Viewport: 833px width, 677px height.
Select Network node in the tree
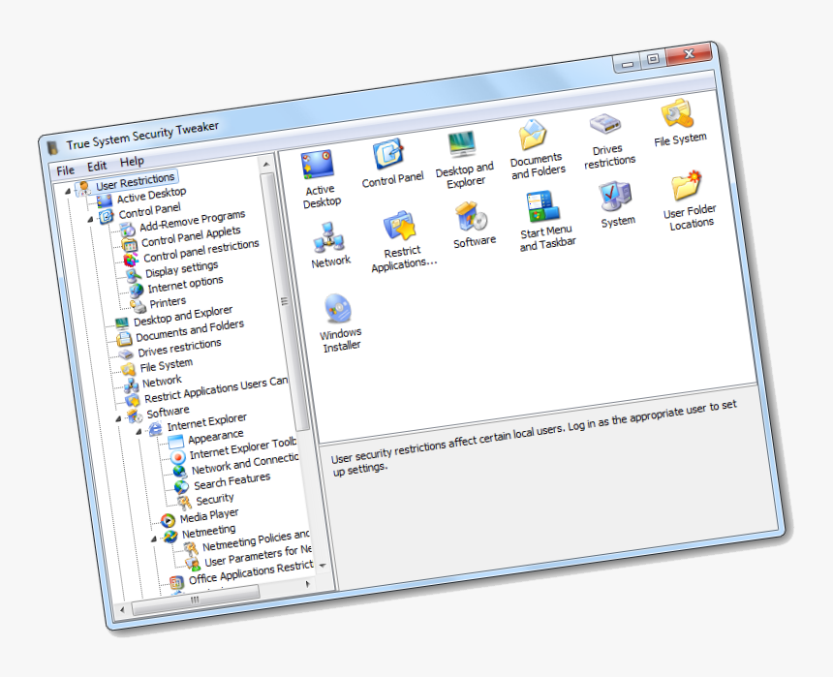click(162, 382)
